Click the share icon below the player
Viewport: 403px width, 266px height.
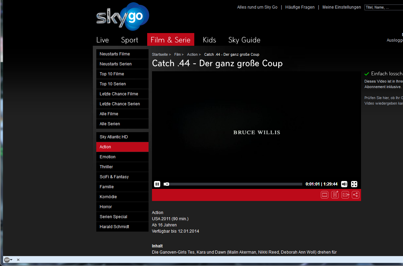pyautogui.click(x=356, y=195)
